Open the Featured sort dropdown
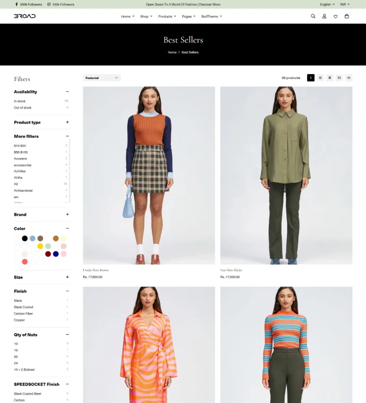This screenshot has height=403, width=366. [102, 78]
